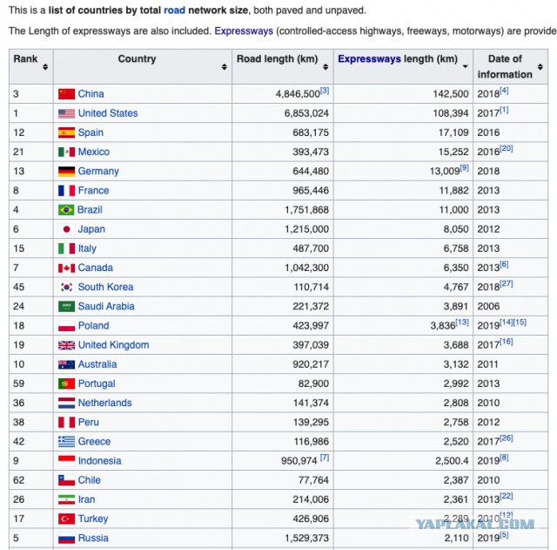Click the Japan flag icon
557x550 pixels.
66,229
